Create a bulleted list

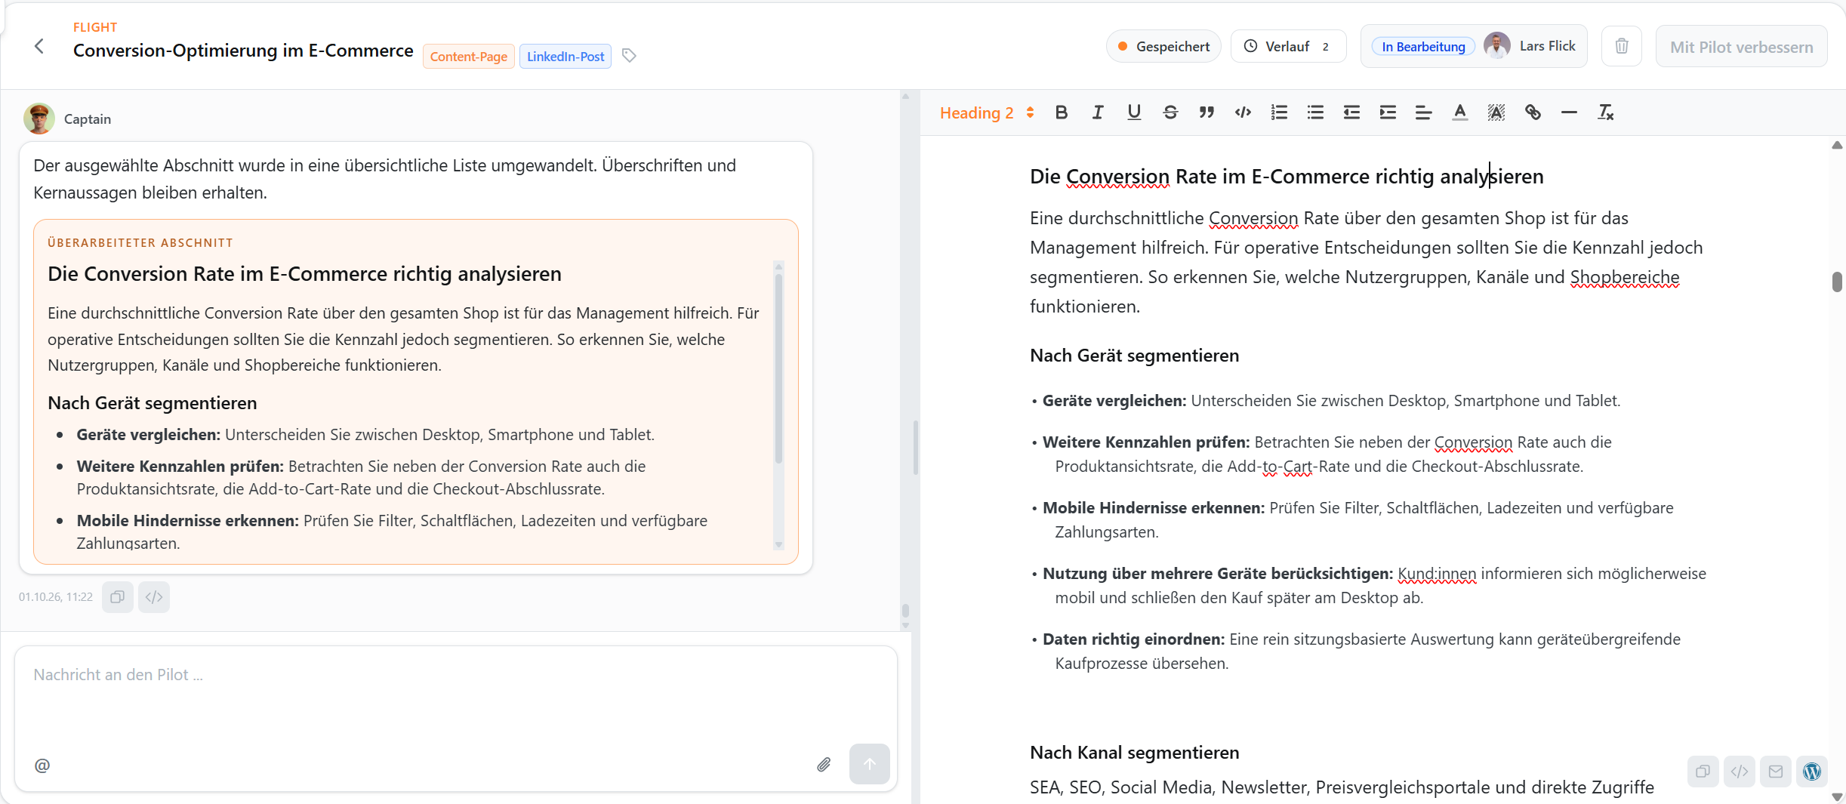point(1315,112)
